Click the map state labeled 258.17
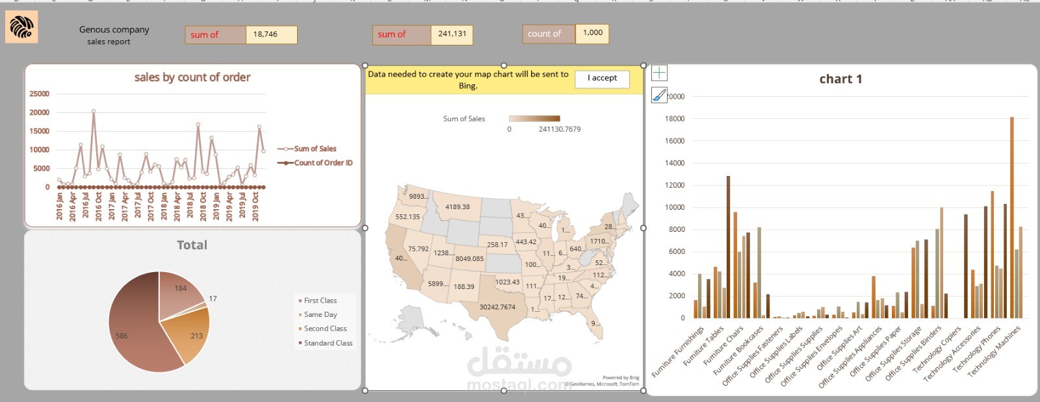 tap(497, 245)
